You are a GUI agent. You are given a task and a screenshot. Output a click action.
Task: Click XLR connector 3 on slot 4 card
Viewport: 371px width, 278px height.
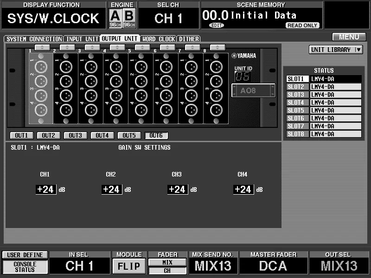116,96
